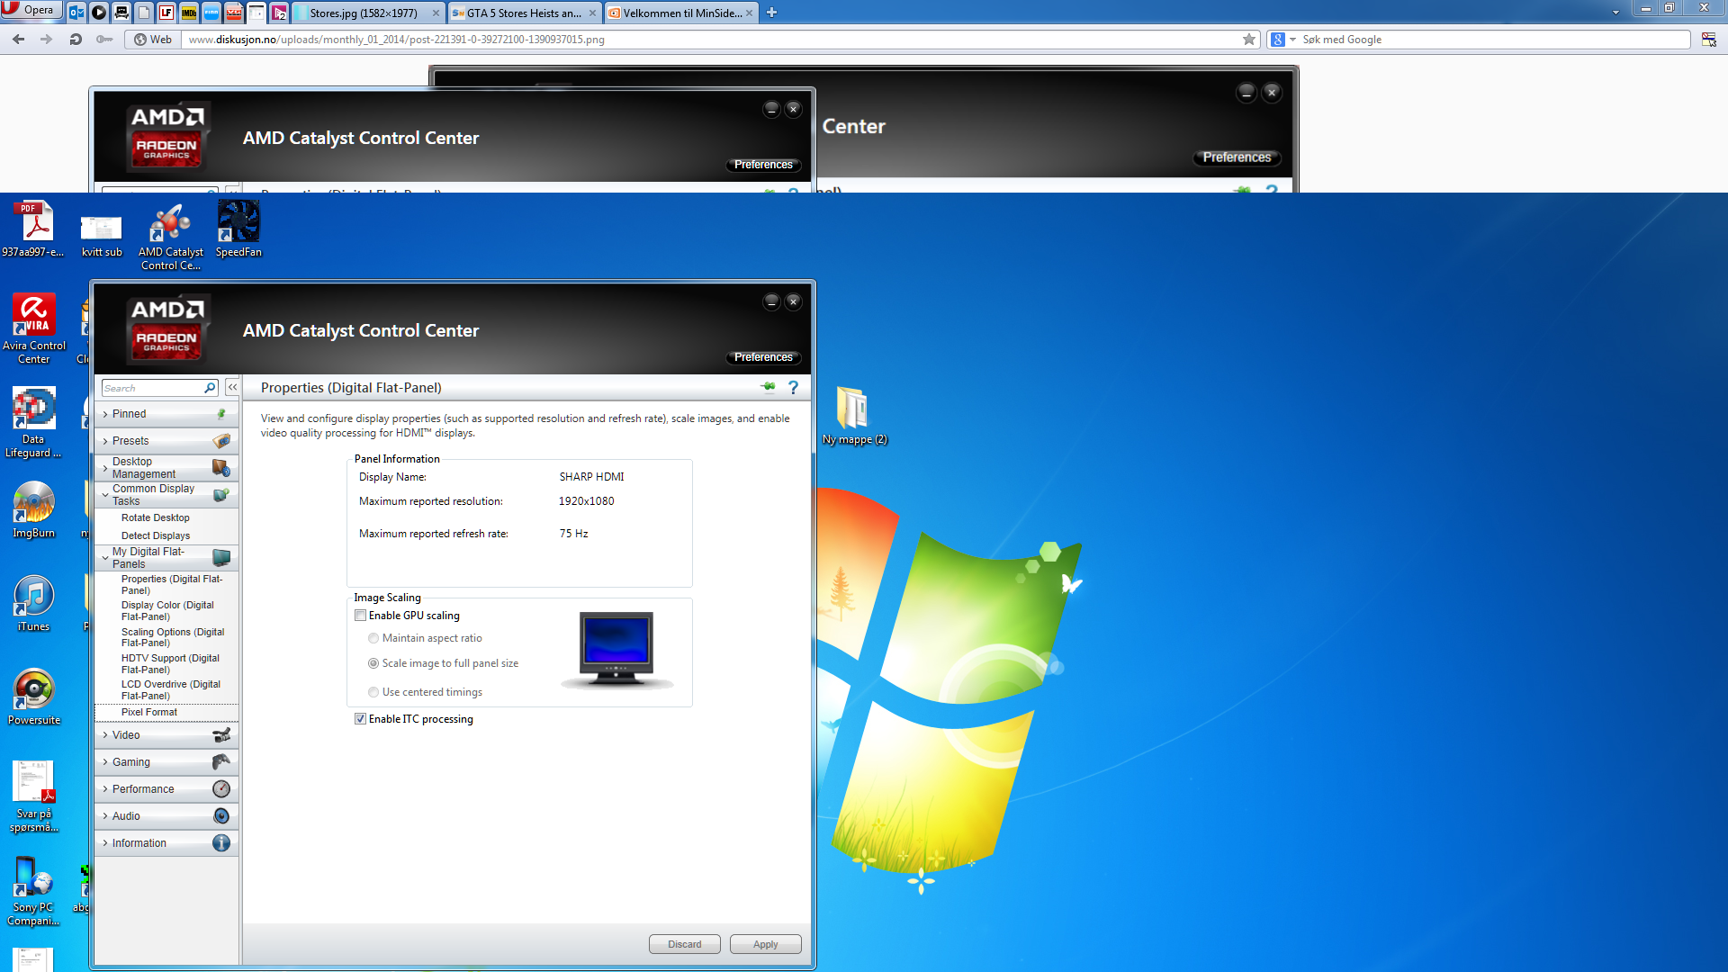Bookmark page with star icon
1728x972 pixels.
click(x=1248, y=39)
